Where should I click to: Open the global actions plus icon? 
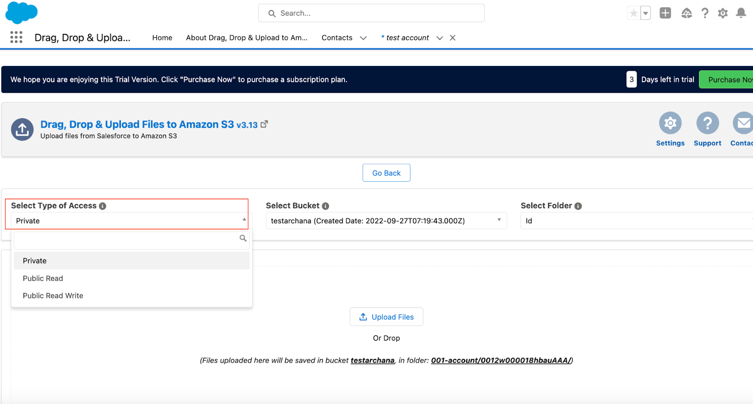(665, 13)
